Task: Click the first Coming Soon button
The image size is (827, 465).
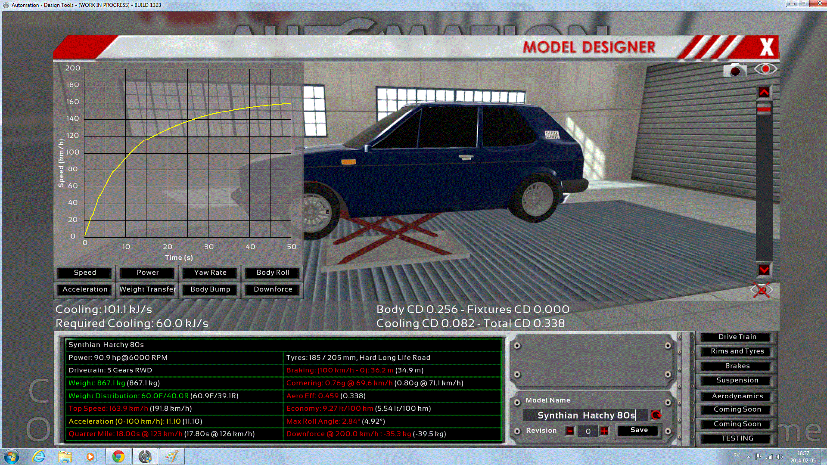Action: tap(737, 409)
